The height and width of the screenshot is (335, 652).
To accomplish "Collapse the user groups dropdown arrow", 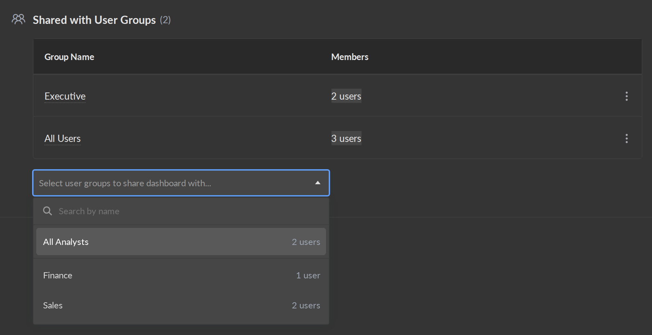I will coord(318,183).
